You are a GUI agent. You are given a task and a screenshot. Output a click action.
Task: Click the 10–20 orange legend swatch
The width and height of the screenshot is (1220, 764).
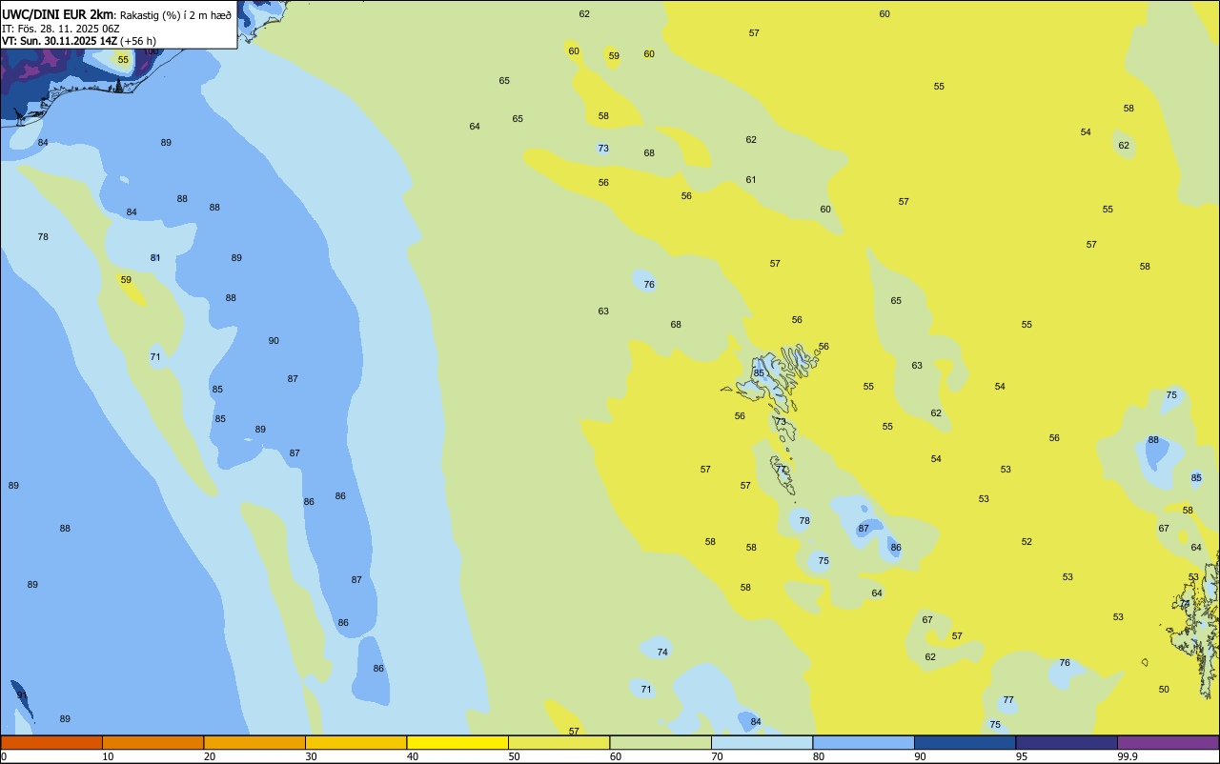point(152,742)
